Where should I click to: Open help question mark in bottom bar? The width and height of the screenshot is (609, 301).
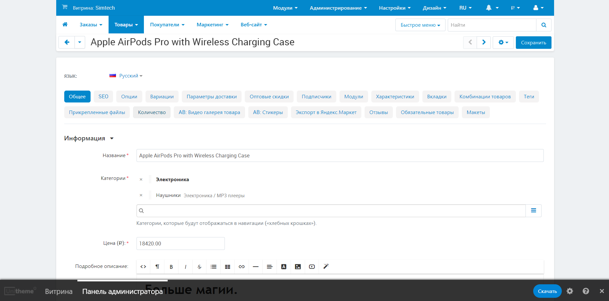tap(586, 291)
